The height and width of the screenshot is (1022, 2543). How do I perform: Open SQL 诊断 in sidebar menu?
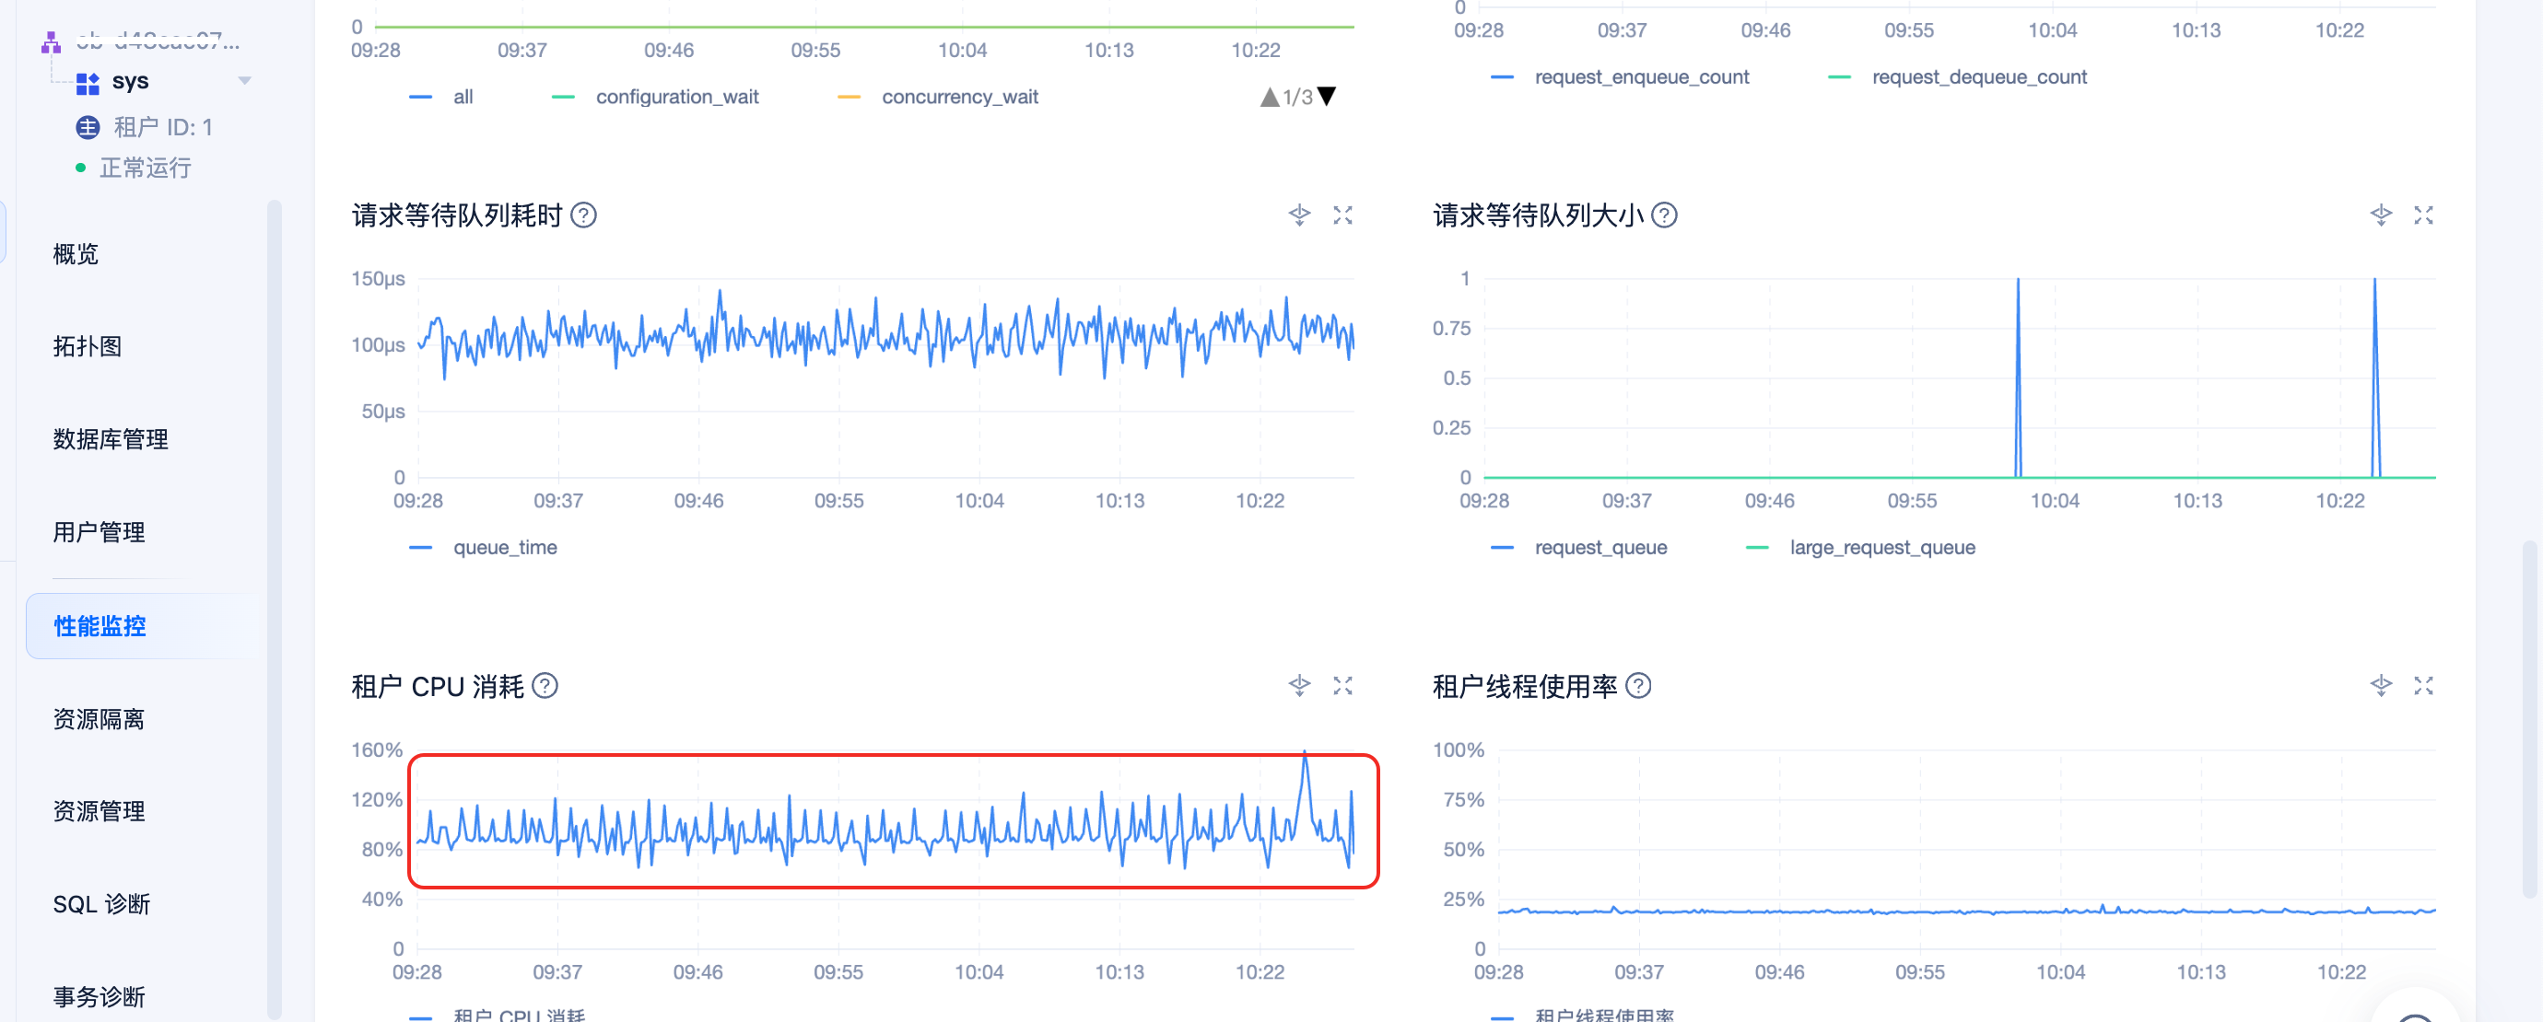pyautogui.click(x=101, y=904)
